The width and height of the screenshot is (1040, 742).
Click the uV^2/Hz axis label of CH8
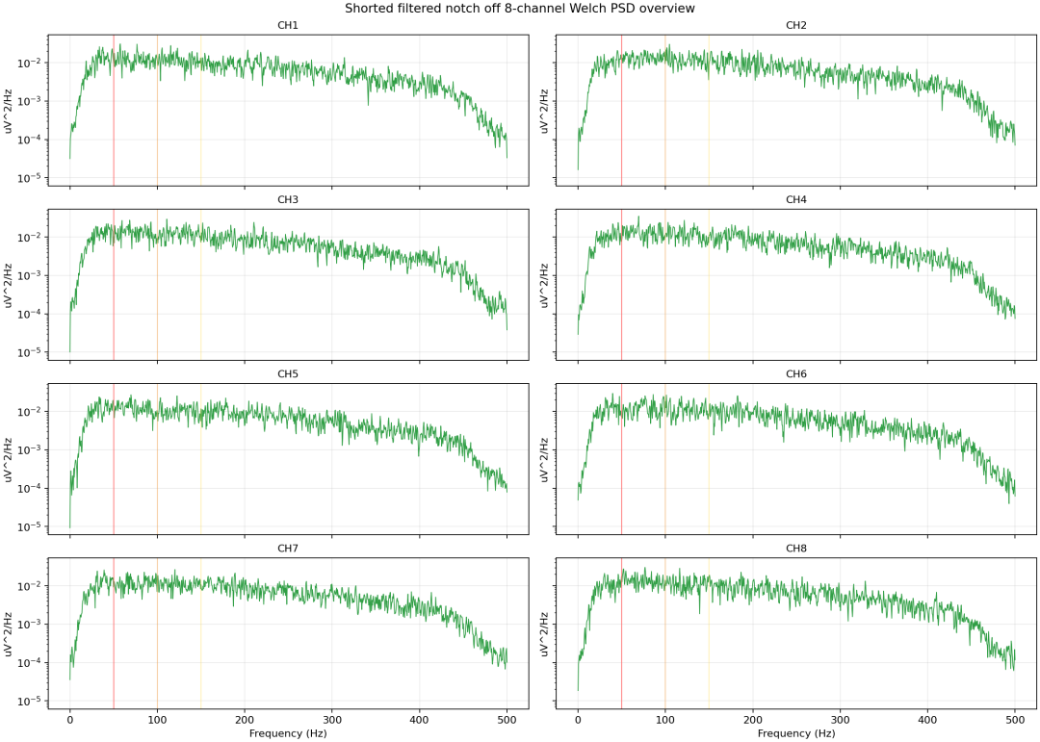[x=544, y=634]
